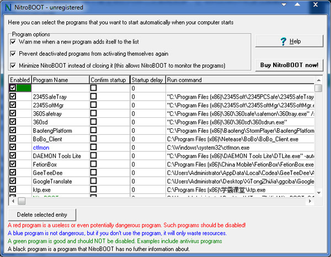Click Confirm startup column header
Image resolution: width=331 pixels, height=257 pixels.
(110, 80)
